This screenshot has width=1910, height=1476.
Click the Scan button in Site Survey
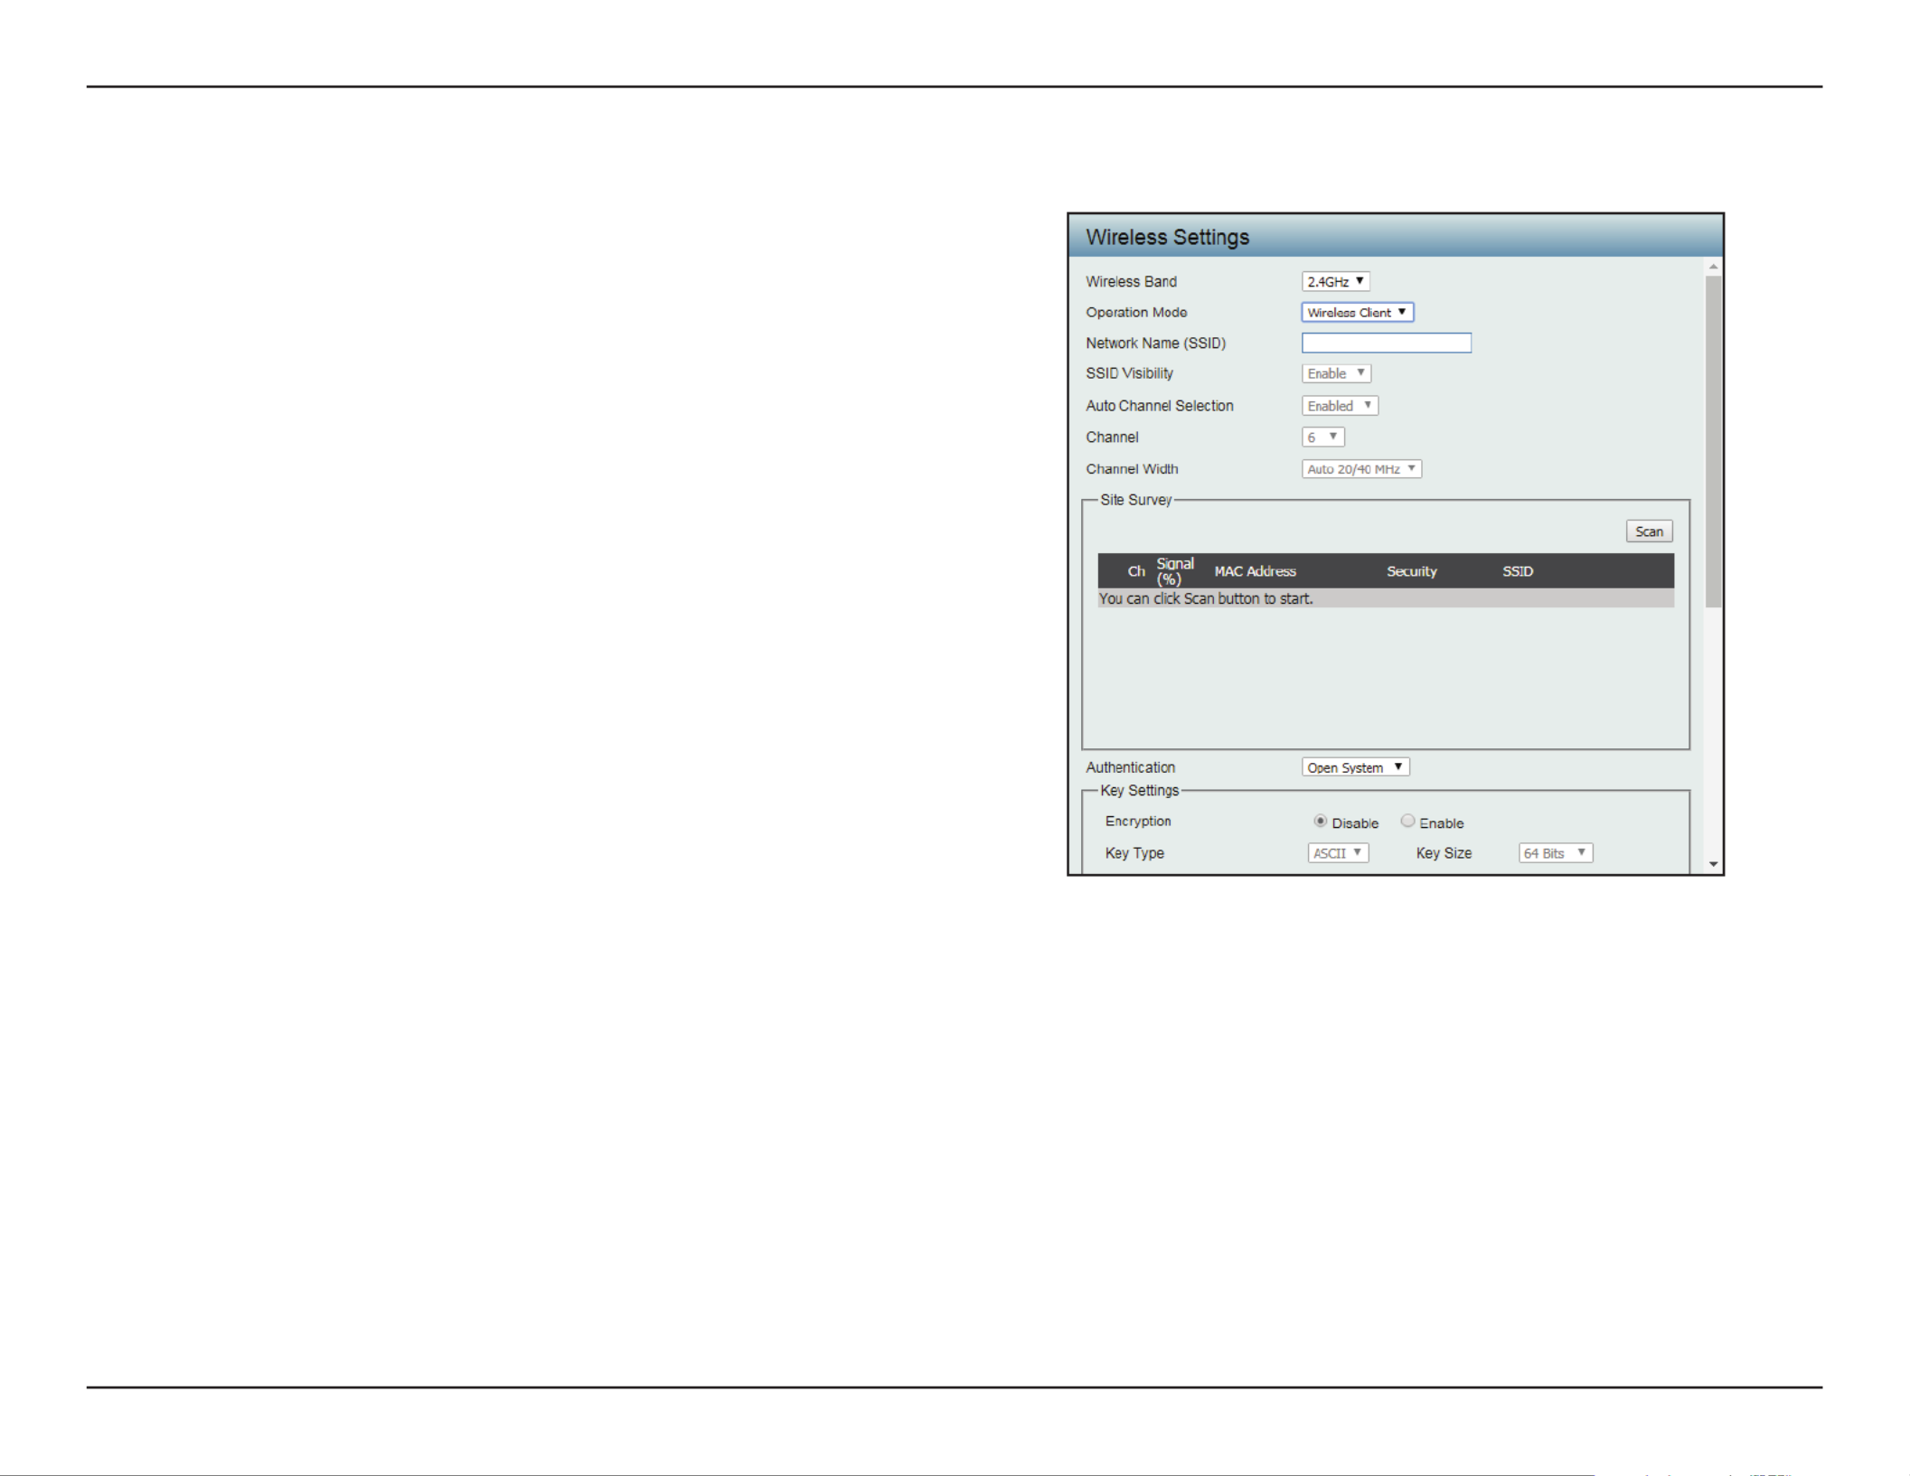pyautogui.click(x=1649, y=531)
